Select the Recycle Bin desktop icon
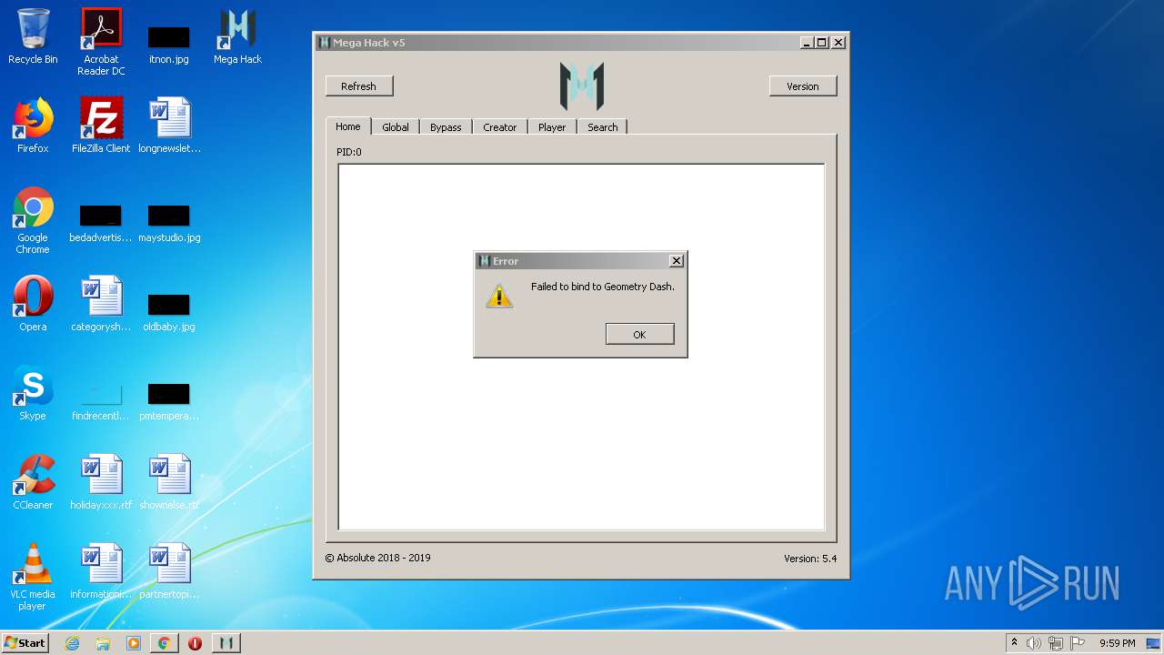This screenshot has width=1164, height=655. pyautogui.click(x=33, y=36)
